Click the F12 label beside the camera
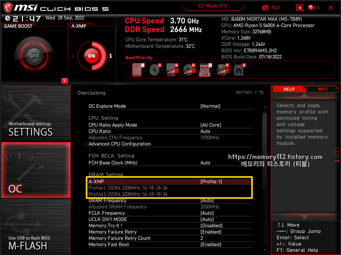The height and width of the screenshot is (255, 341). click(275, 8)
